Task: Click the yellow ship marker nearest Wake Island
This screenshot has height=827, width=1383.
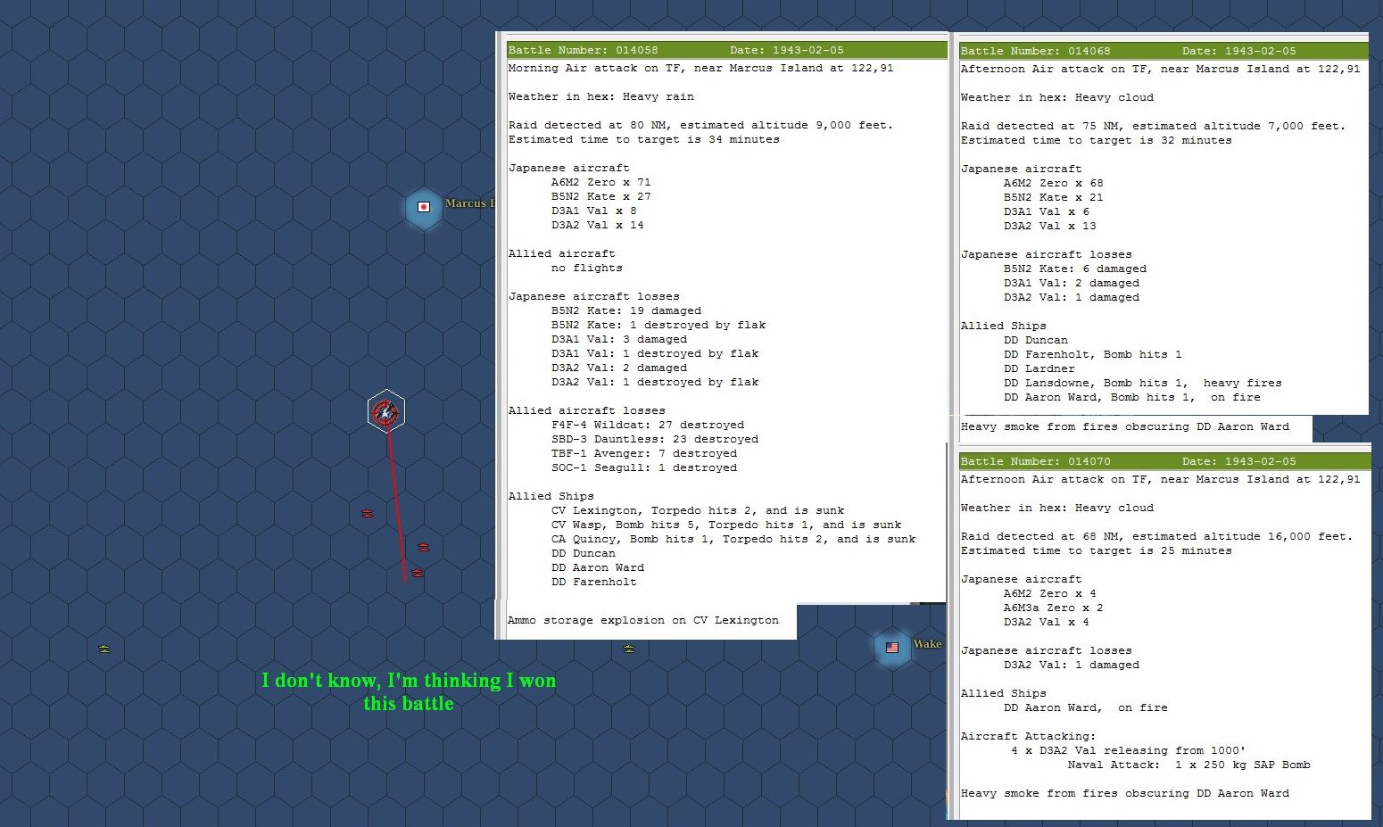Action: [628, 649]
